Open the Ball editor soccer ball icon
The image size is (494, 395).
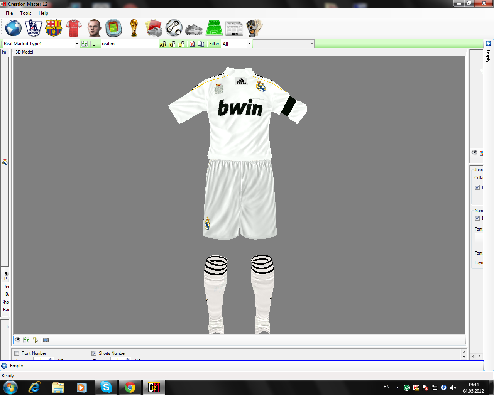click(x=174, y=28)
